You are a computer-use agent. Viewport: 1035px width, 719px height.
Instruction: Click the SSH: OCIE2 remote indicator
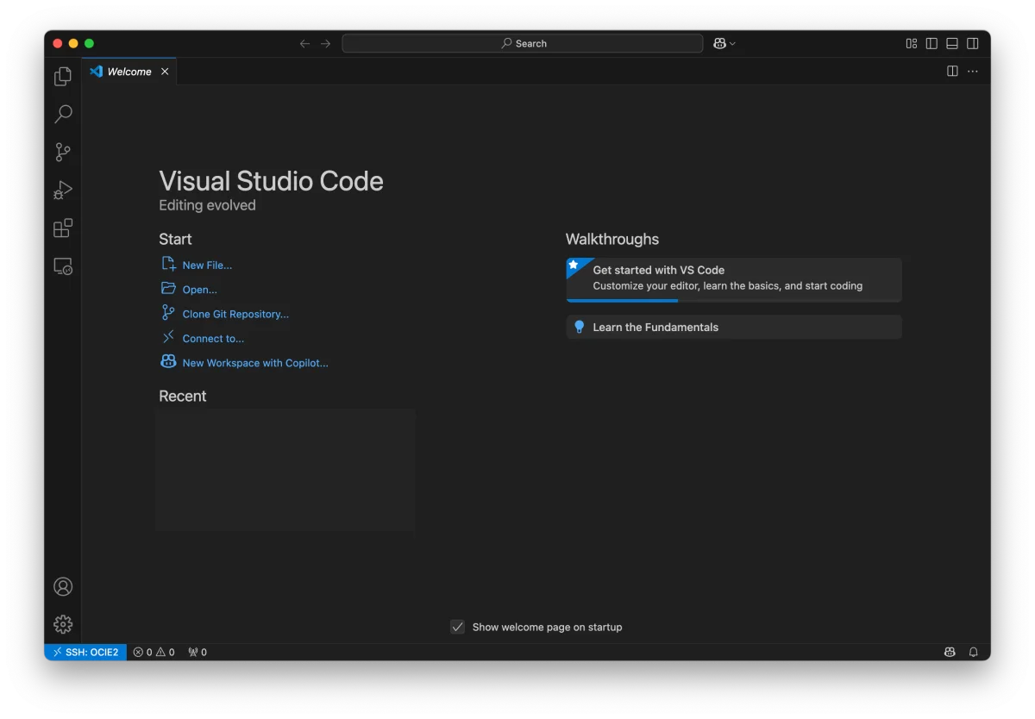85,652
